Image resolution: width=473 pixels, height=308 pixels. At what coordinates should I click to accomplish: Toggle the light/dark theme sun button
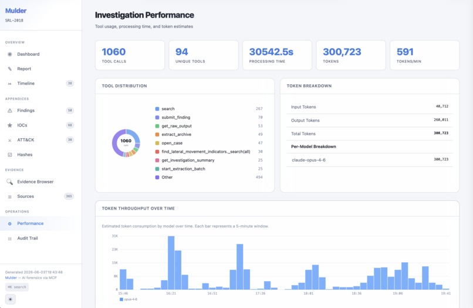10,299
